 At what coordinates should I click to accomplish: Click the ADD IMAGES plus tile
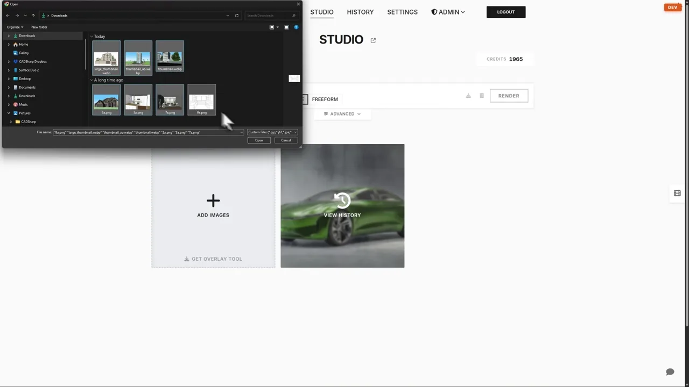point(213,206)
